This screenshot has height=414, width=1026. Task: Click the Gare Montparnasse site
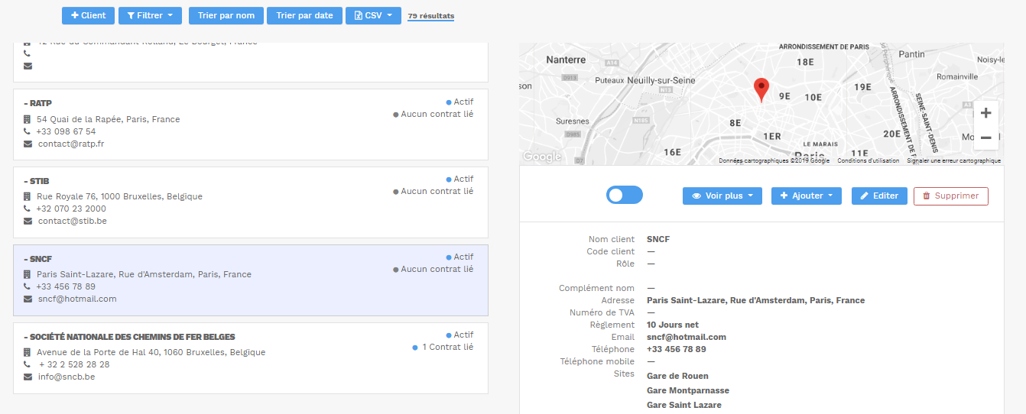[x=688, y=390]
